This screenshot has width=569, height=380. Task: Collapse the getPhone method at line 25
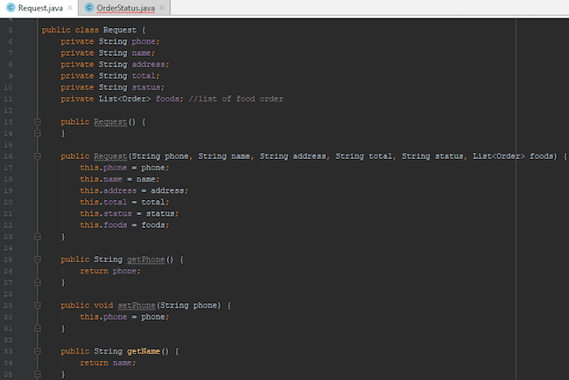tap(38, 259)
